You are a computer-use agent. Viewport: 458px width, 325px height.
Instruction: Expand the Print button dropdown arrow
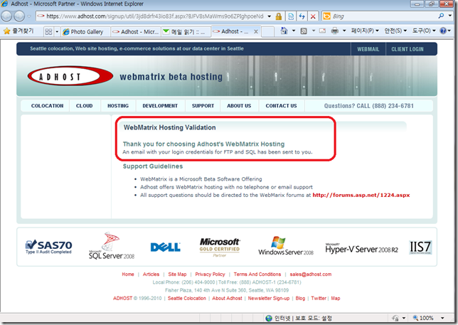[x=344, y=31]
